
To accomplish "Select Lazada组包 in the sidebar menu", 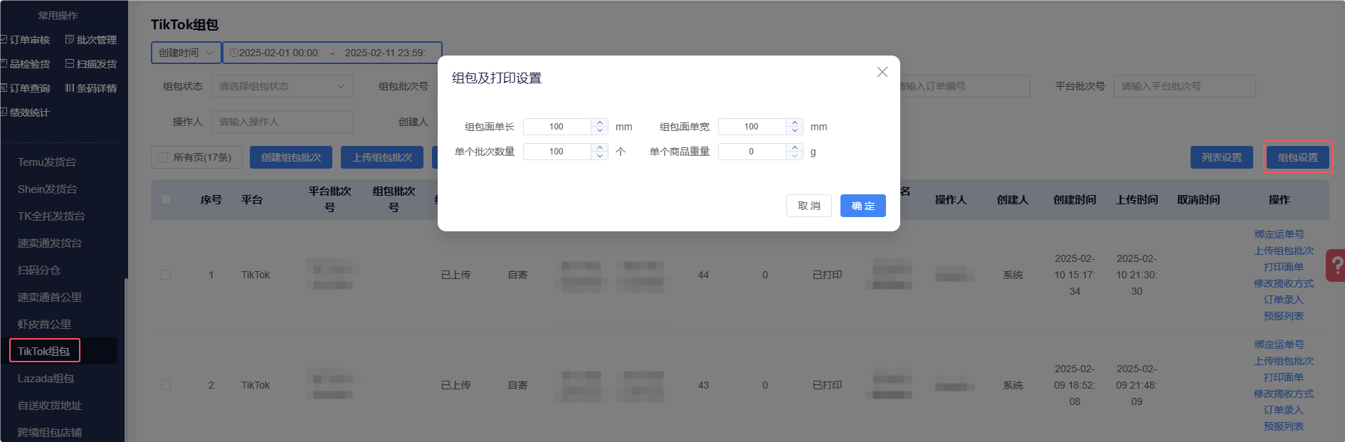I will click(46, 379).
